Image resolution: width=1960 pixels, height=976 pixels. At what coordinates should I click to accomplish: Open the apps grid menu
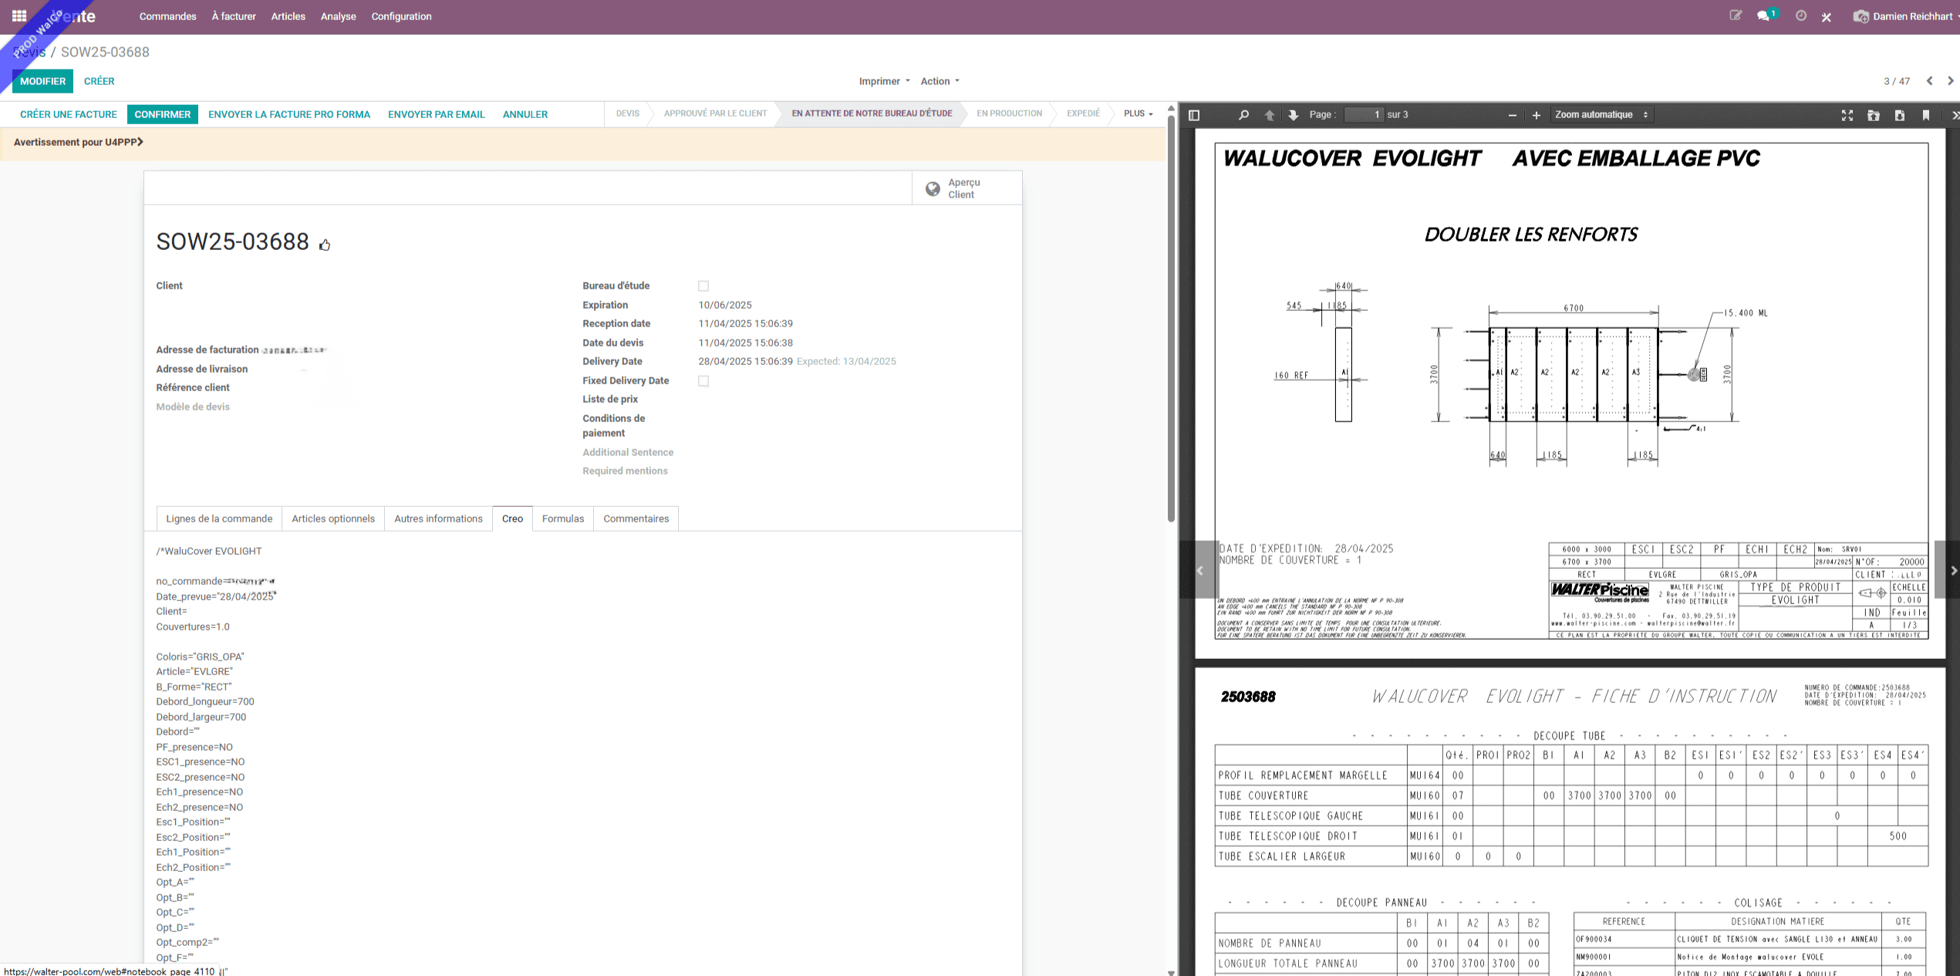(x=19, y=15)
